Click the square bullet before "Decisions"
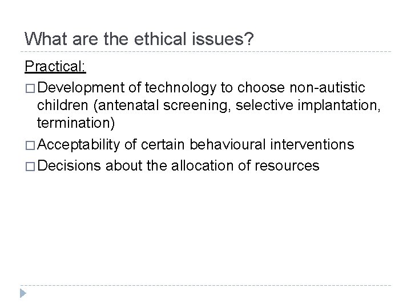 [x=31, y=165]
